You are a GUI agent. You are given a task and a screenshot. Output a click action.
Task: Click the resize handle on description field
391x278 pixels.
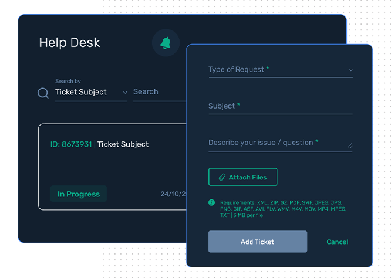tap(350, 145)
